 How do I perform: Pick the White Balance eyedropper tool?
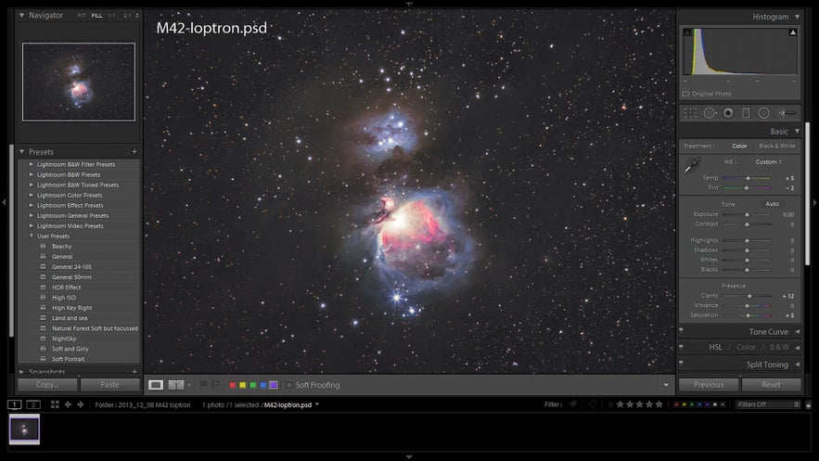[692, 166]
